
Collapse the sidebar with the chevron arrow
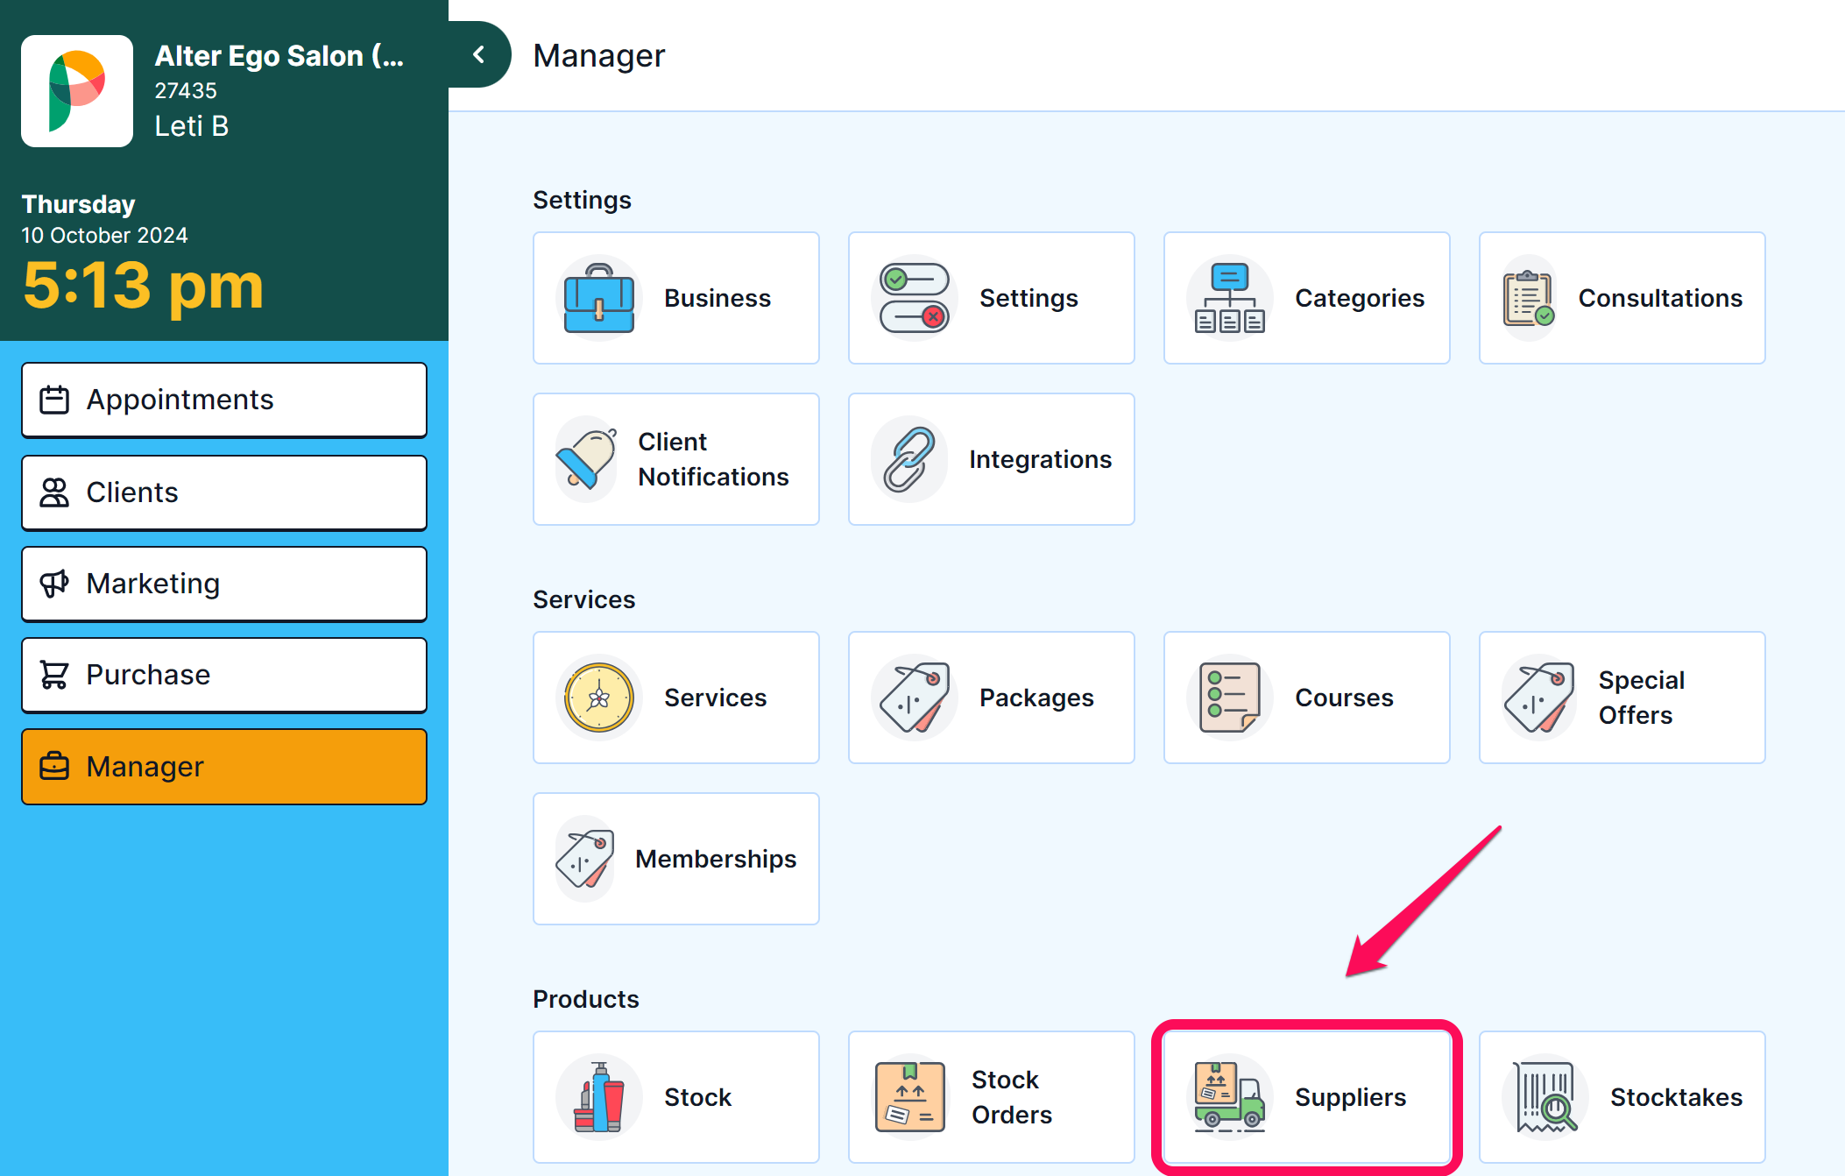tap(479, 54)
